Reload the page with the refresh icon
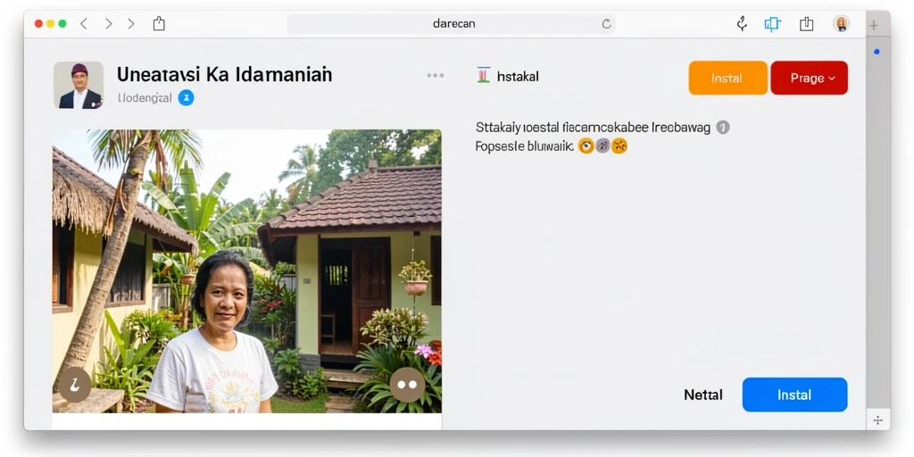Viewport: 914px width, 457px height. tap(606, 24)
